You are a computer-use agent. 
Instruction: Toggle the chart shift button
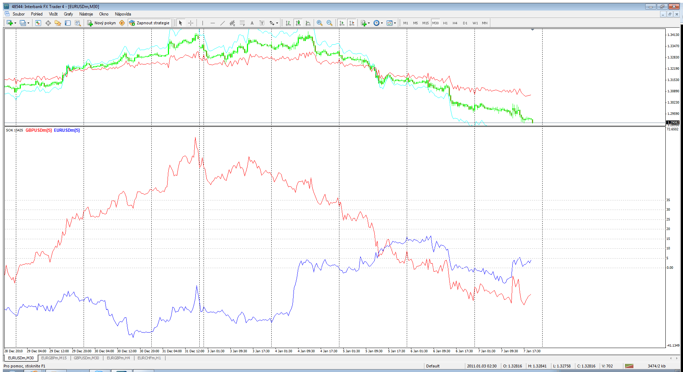pyautogui.click(x=352, y=23)
